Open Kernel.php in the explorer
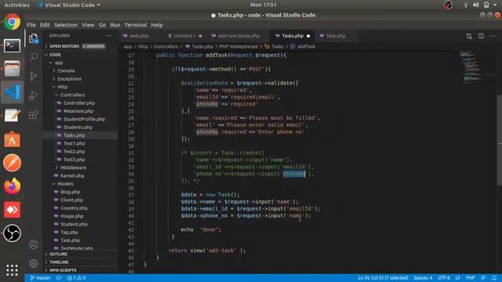502x282 pixels. pos(80,175)
